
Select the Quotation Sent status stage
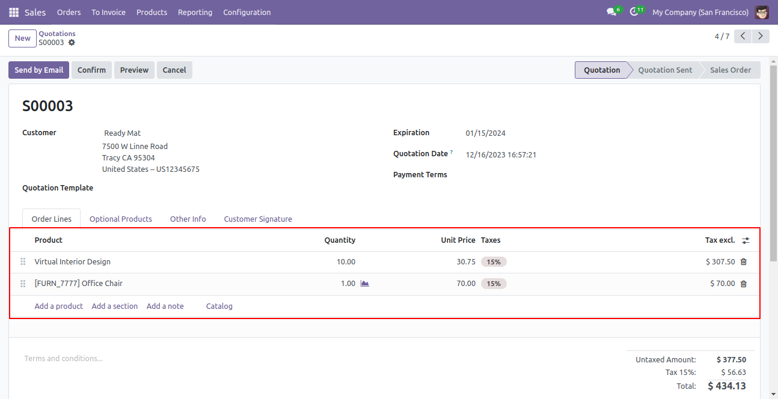[665, 70]
